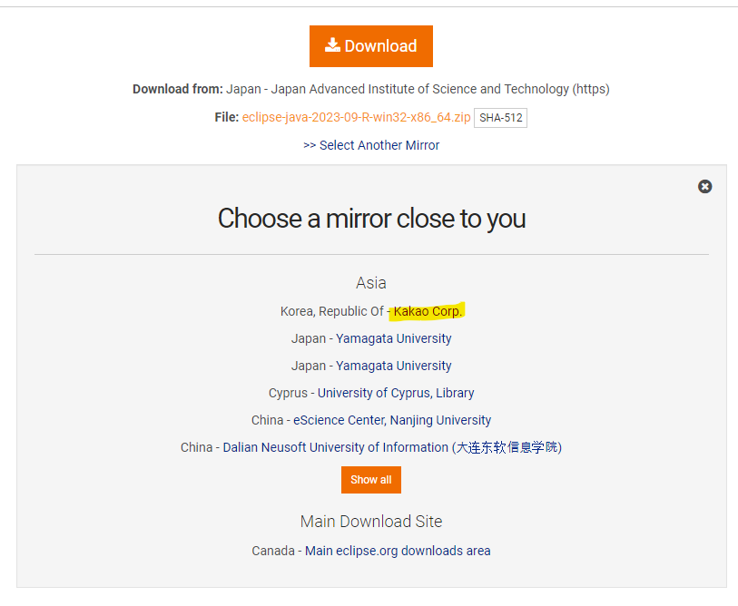Click the Canada country label
This screenshot has width=738, height=606.
click(273, 551)
